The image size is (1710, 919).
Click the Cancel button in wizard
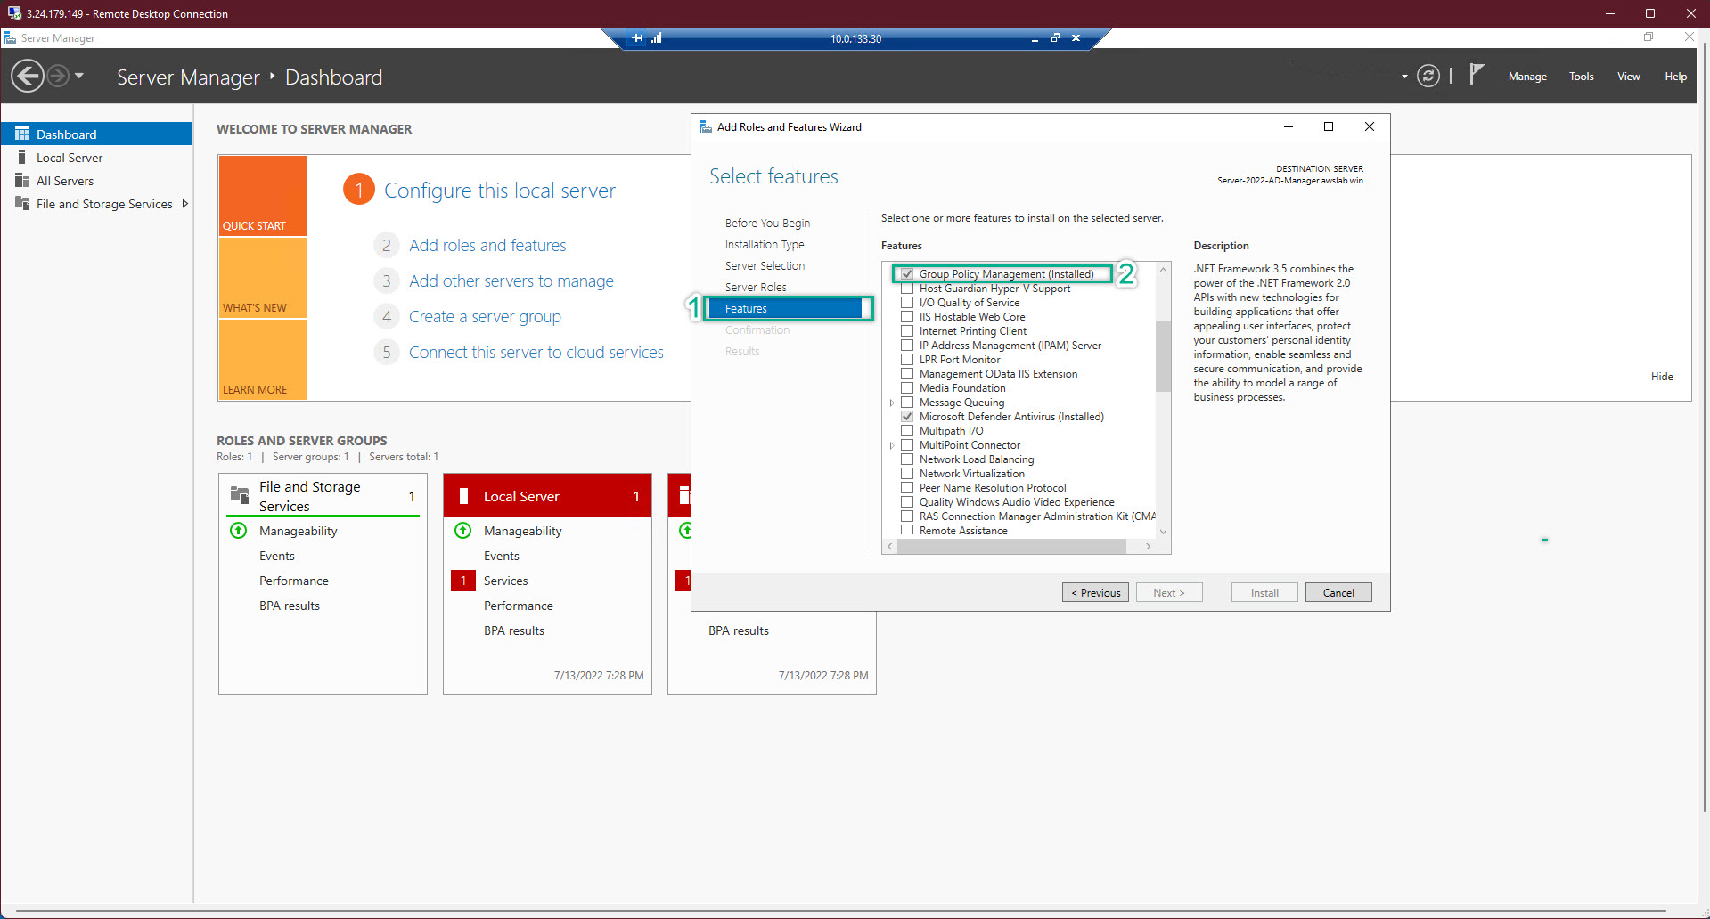click(1338, 593)
